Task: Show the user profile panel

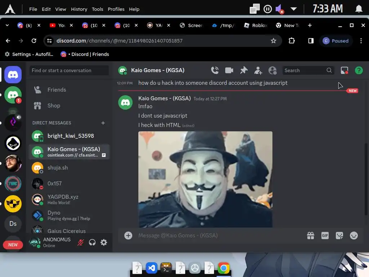Action: pos(272,70)
